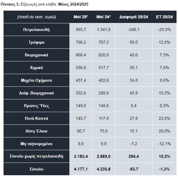The width and height of the screenshot is (178, 182).
Task: Click the Ποτά-Καπνά row label
Action: (36, 118)
